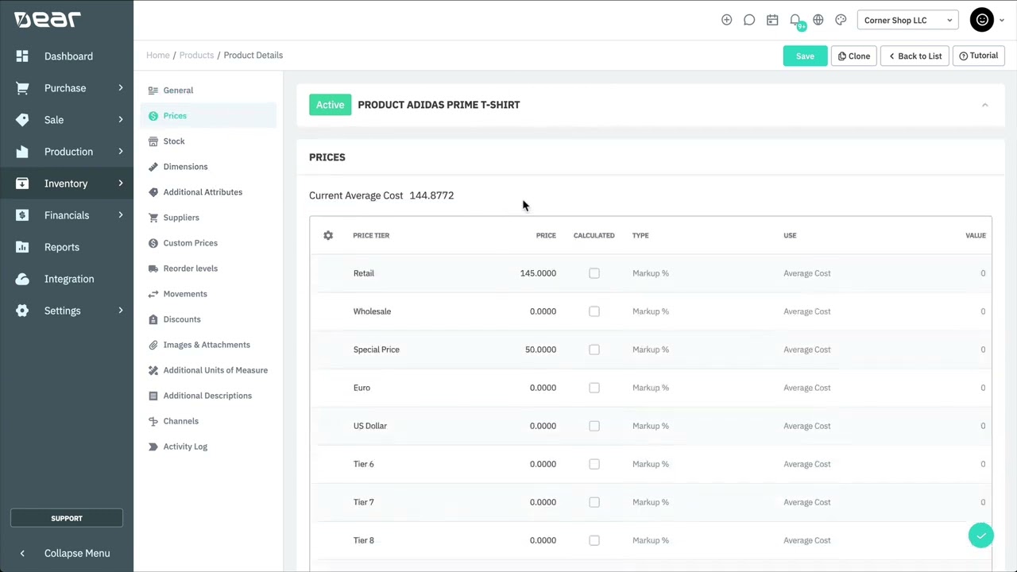
Task: Expand the Financials menu chevron
Action: click(x=121, y=215)
